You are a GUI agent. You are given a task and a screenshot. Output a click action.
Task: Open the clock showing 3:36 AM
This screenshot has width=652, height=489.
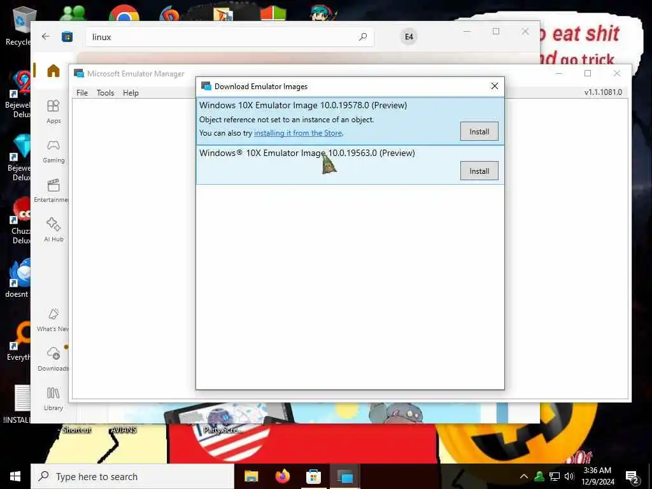coord(597,476)
